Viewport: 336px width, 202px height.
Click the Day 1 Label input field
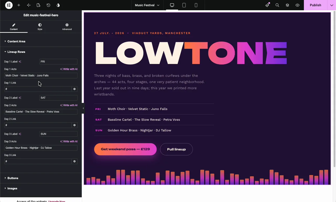tap(58, 62)
